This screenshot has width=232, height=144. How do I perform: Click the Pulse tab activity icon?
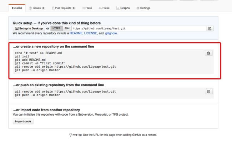click(100, 8)
